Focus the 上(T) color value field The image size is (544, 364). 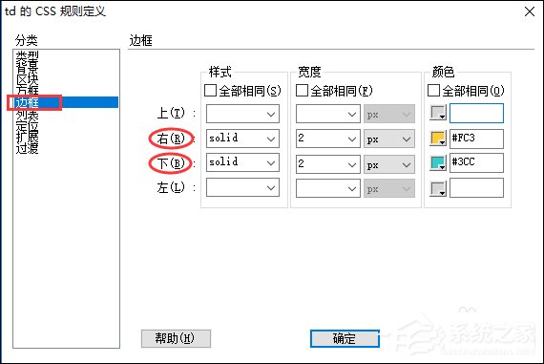pyautogui.click(x=476, y=114)
